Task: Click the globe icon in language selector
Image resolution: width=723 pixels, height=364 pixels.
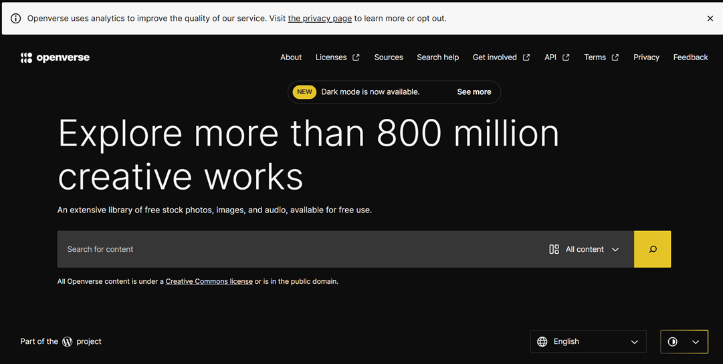Action: 542,342
